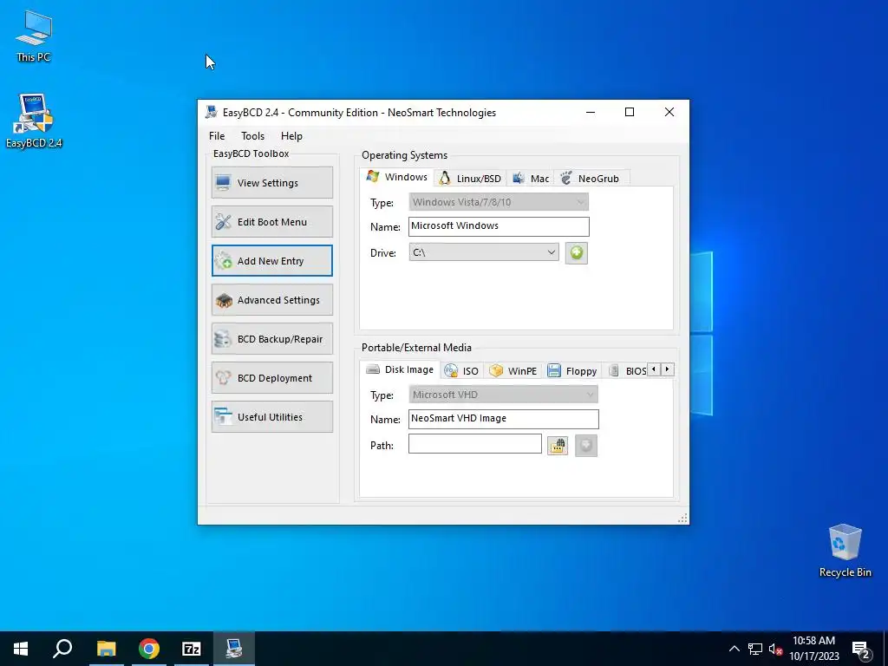Switch to the Mac tab
The width and height of the screenshot is (888, 666).
(531, 179)
